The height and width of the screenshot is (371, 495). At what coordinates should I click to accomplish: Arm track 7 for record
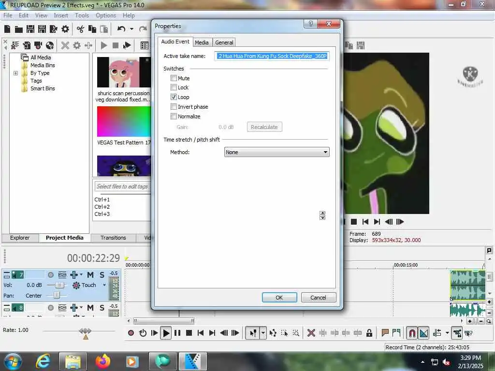[50, 275]
